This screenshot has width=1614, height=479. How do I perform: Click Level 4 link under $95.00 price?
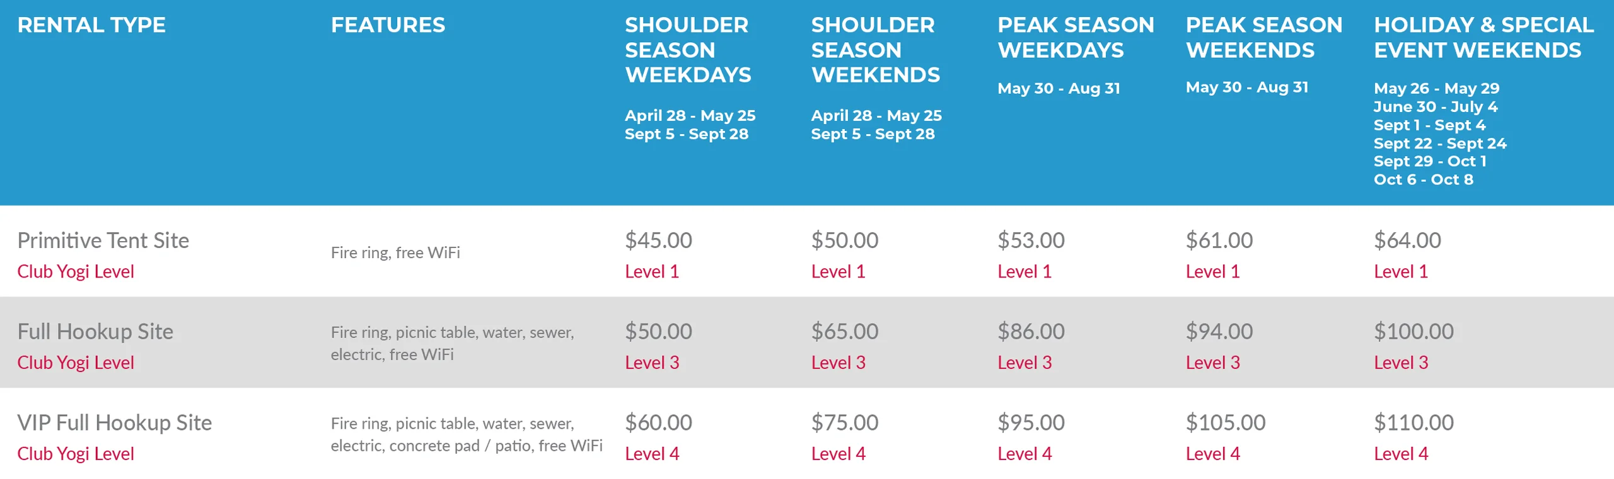[1025, 454]
